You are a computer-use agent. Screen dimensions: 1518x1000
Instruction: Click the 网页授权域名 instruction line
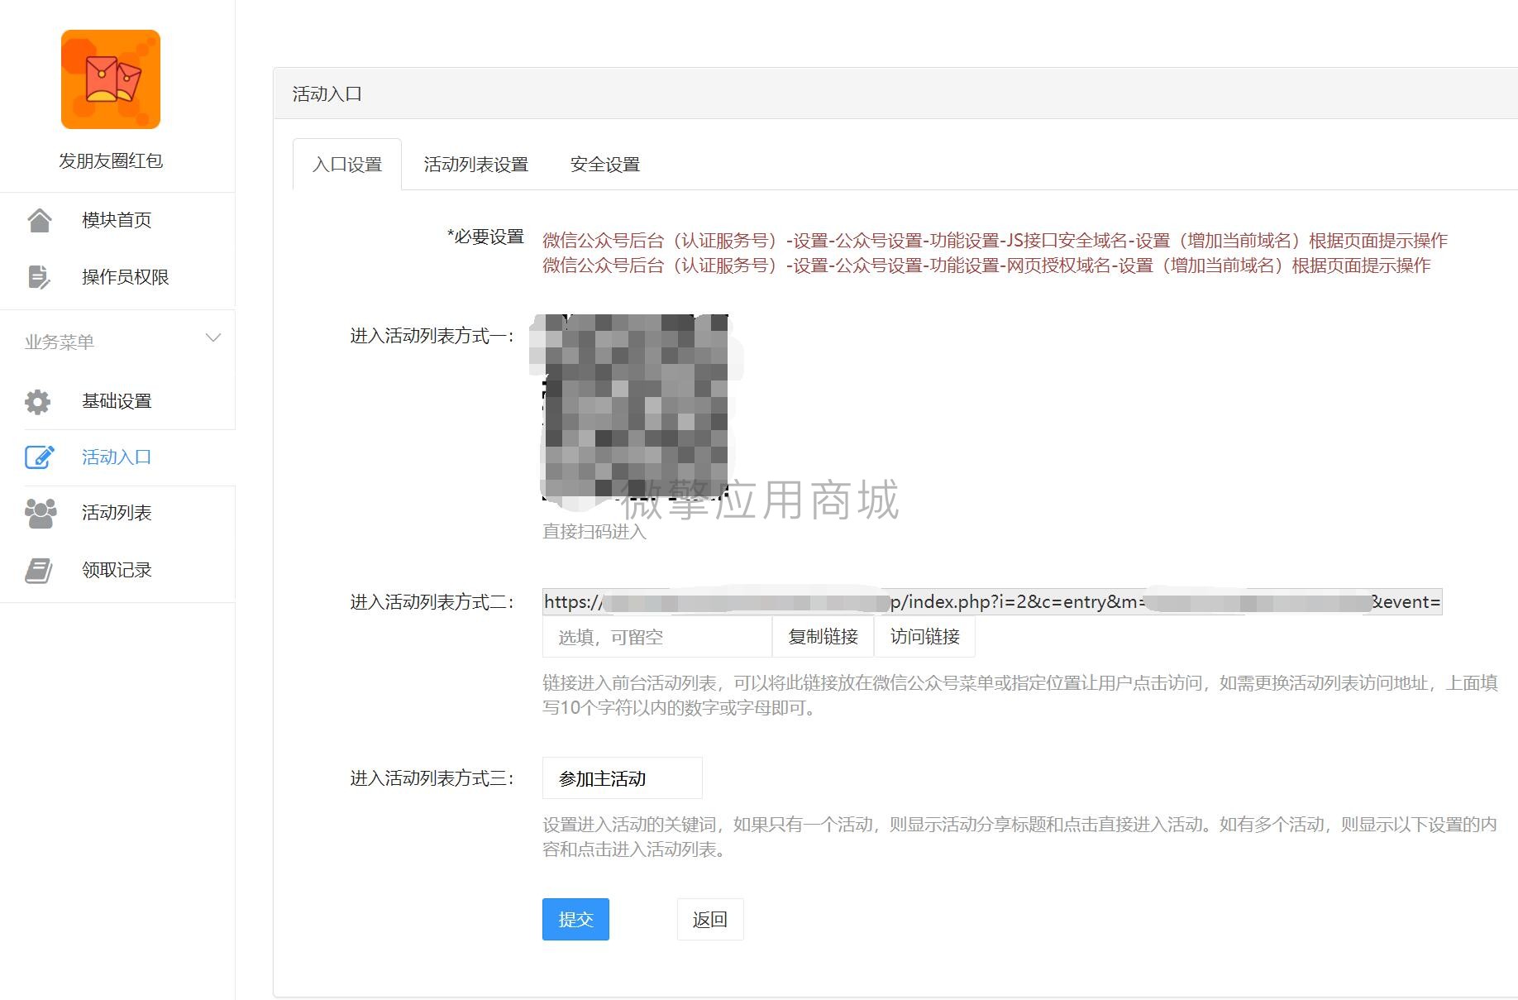click(986, 266)
